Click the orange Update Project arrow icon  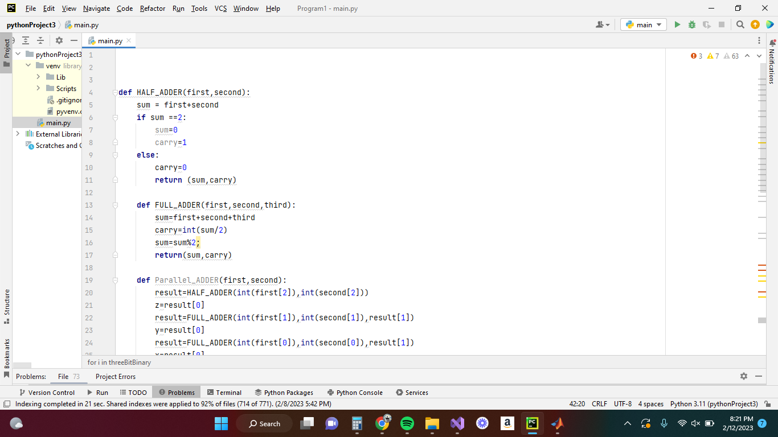point(756,24)
